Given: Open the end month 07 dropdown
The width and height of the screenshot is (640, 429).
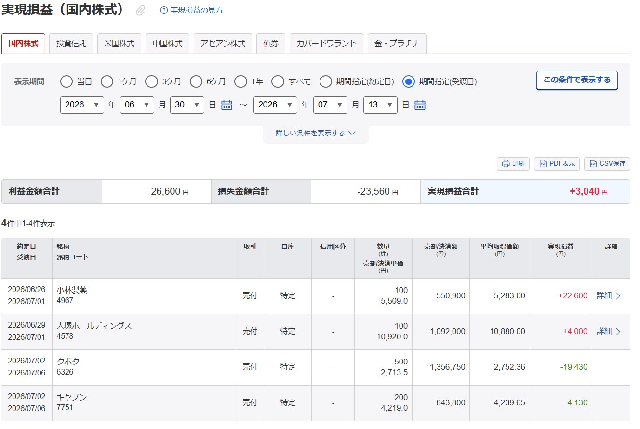Looking at the screenshot, I should [330, 105].
